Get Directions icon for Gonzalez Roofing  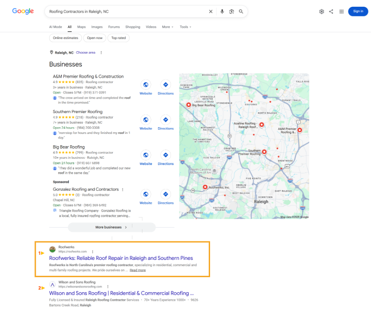(x=166, y=194)
